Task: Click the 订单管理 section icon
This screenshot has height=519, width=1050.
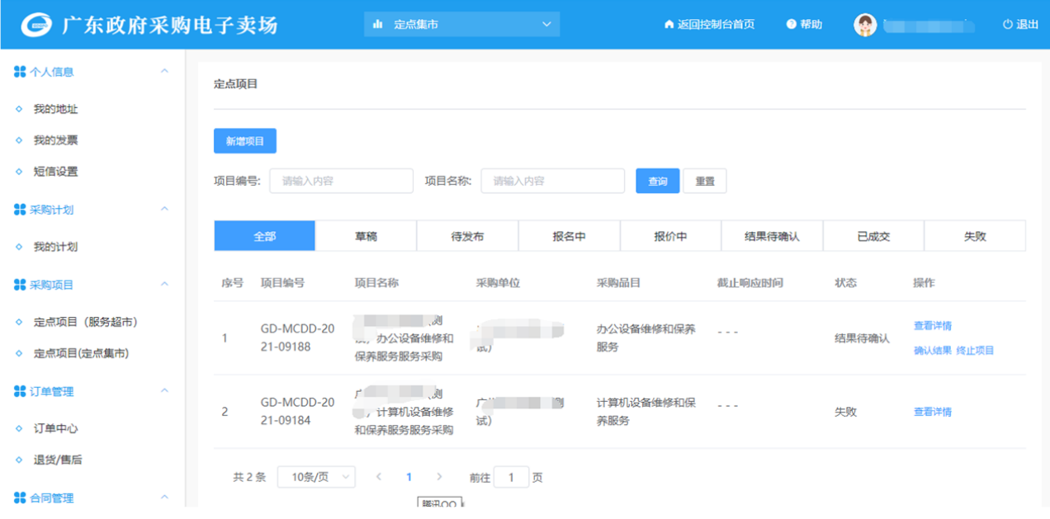Action: [20, 391]
